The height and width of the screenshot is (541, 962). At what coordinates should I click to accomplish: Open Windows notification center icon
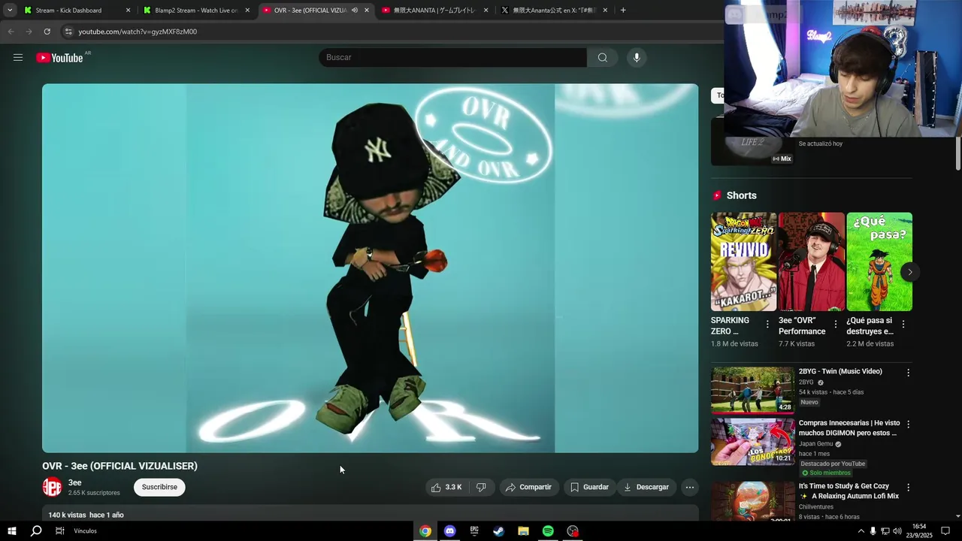point(945,531)
